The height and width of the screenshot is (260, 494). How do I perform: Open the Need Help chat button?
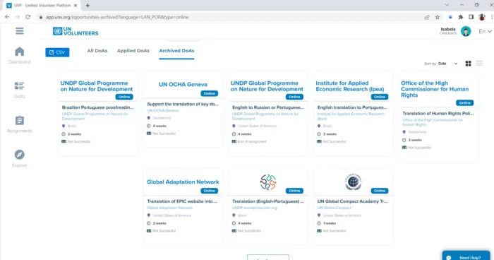(x=466, y=256)
